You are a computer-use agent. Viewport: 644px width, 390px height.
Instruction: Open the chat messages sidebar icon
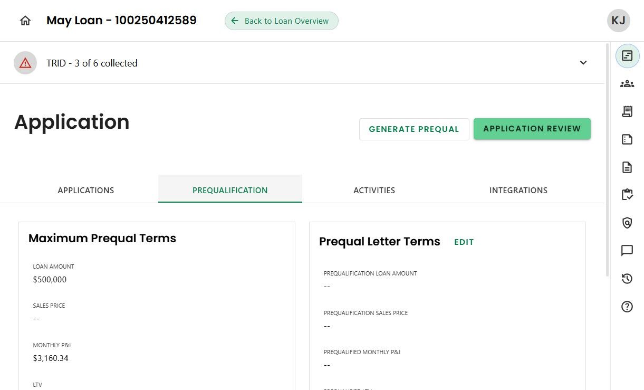(x=627, y=250)
